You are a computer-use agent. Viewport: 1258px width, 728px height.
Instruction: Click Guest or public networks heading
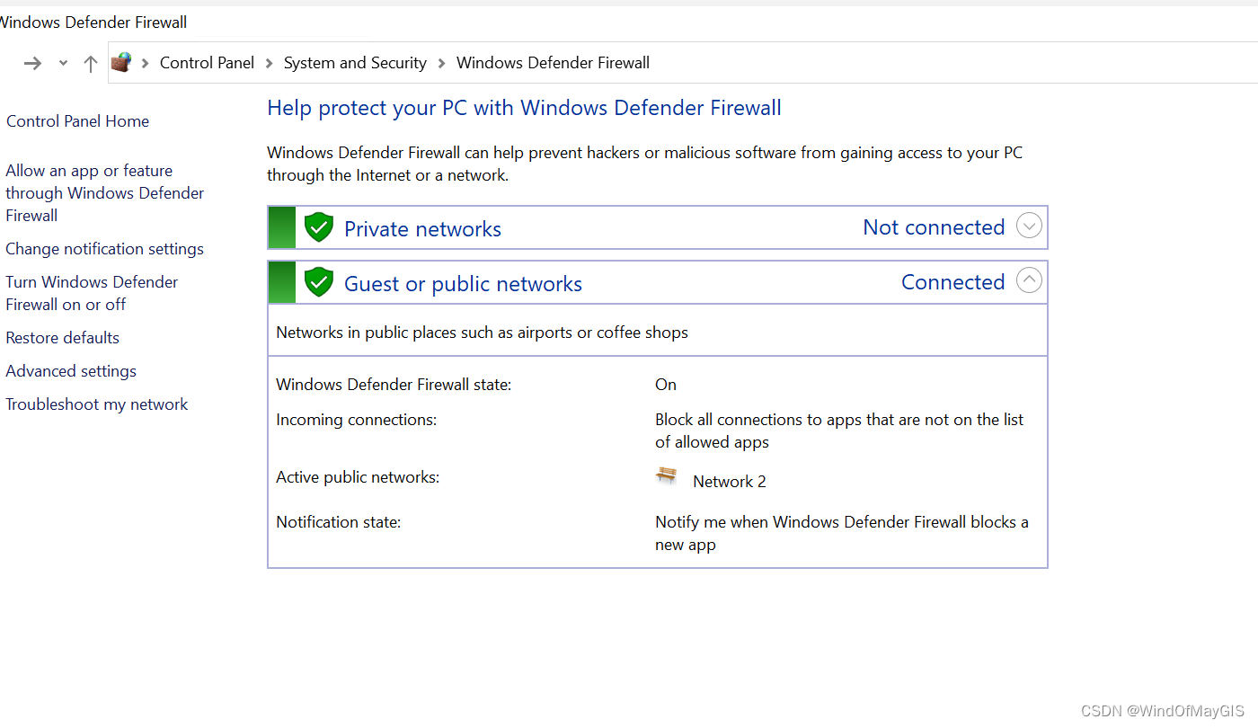(x=463, y=284)
